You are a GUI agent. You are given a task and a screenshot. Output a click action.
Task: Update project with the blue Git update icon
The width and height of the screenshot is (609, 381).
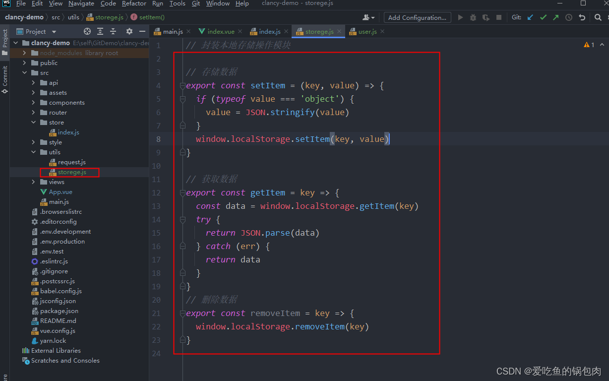tap(529, 17)
